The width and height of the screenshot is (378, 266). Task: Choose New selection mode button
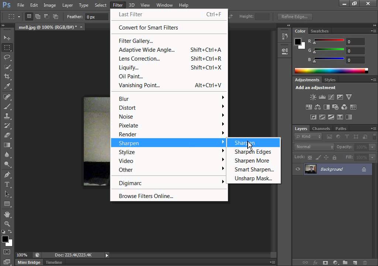pos(29,16)
